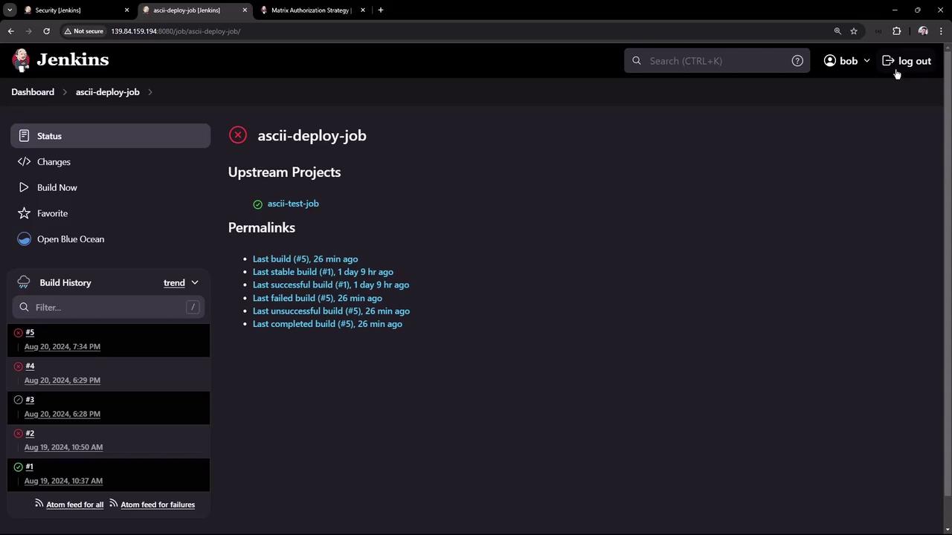Screen dimensions: 952x535
Task: Open the Chrome profile avatar
Action: click(923, 31)
